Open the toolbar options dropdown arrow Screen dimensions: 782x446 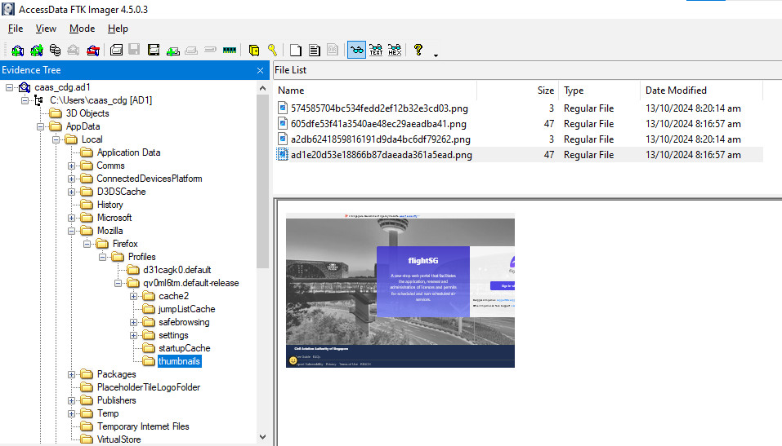point(436,55)
